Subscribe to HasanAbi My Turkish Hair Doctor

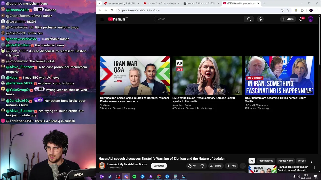(159, 166)
